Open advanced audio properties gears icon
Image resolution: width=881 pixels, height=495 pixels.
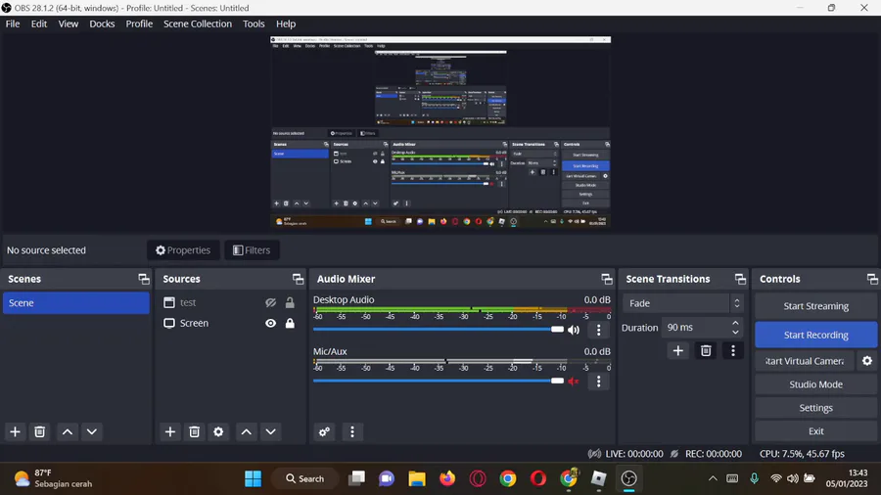coord(324,431)
